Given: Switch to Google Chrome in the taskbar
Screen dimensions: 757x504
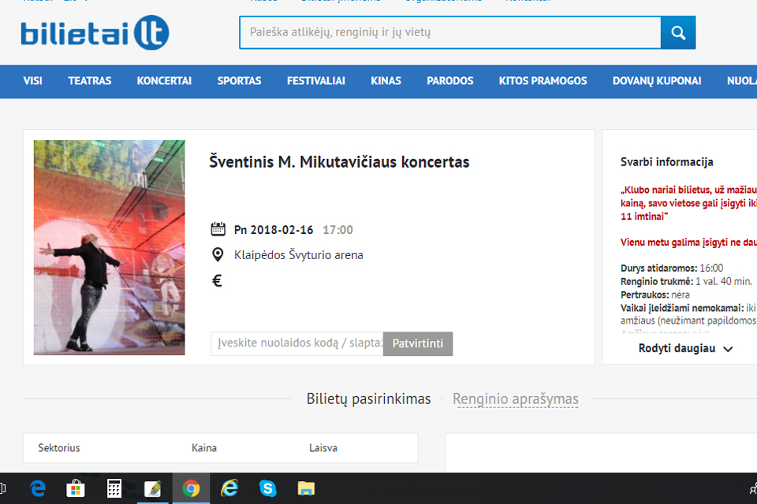Looking at the screenshot, I should pos(191,489).
